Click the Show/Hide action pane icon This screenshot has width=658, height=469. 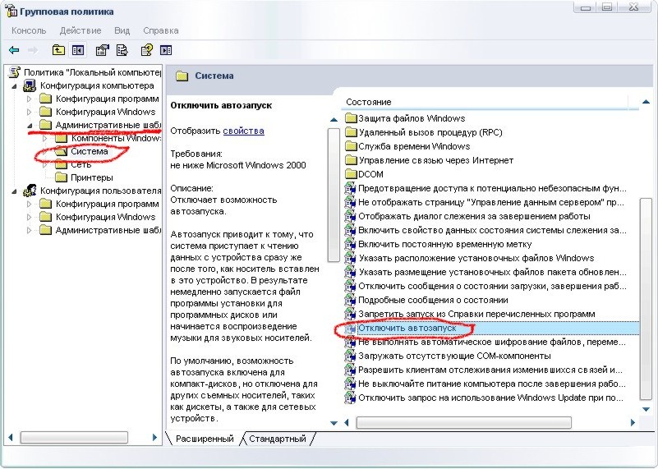pyautogui.click(x=166, y=50)
